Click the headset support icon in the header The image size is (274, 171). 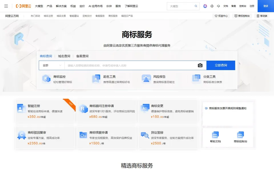click(x=218, y=6)
